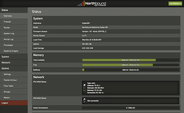Click the Buffered memory progress bar

pos(131,70)
